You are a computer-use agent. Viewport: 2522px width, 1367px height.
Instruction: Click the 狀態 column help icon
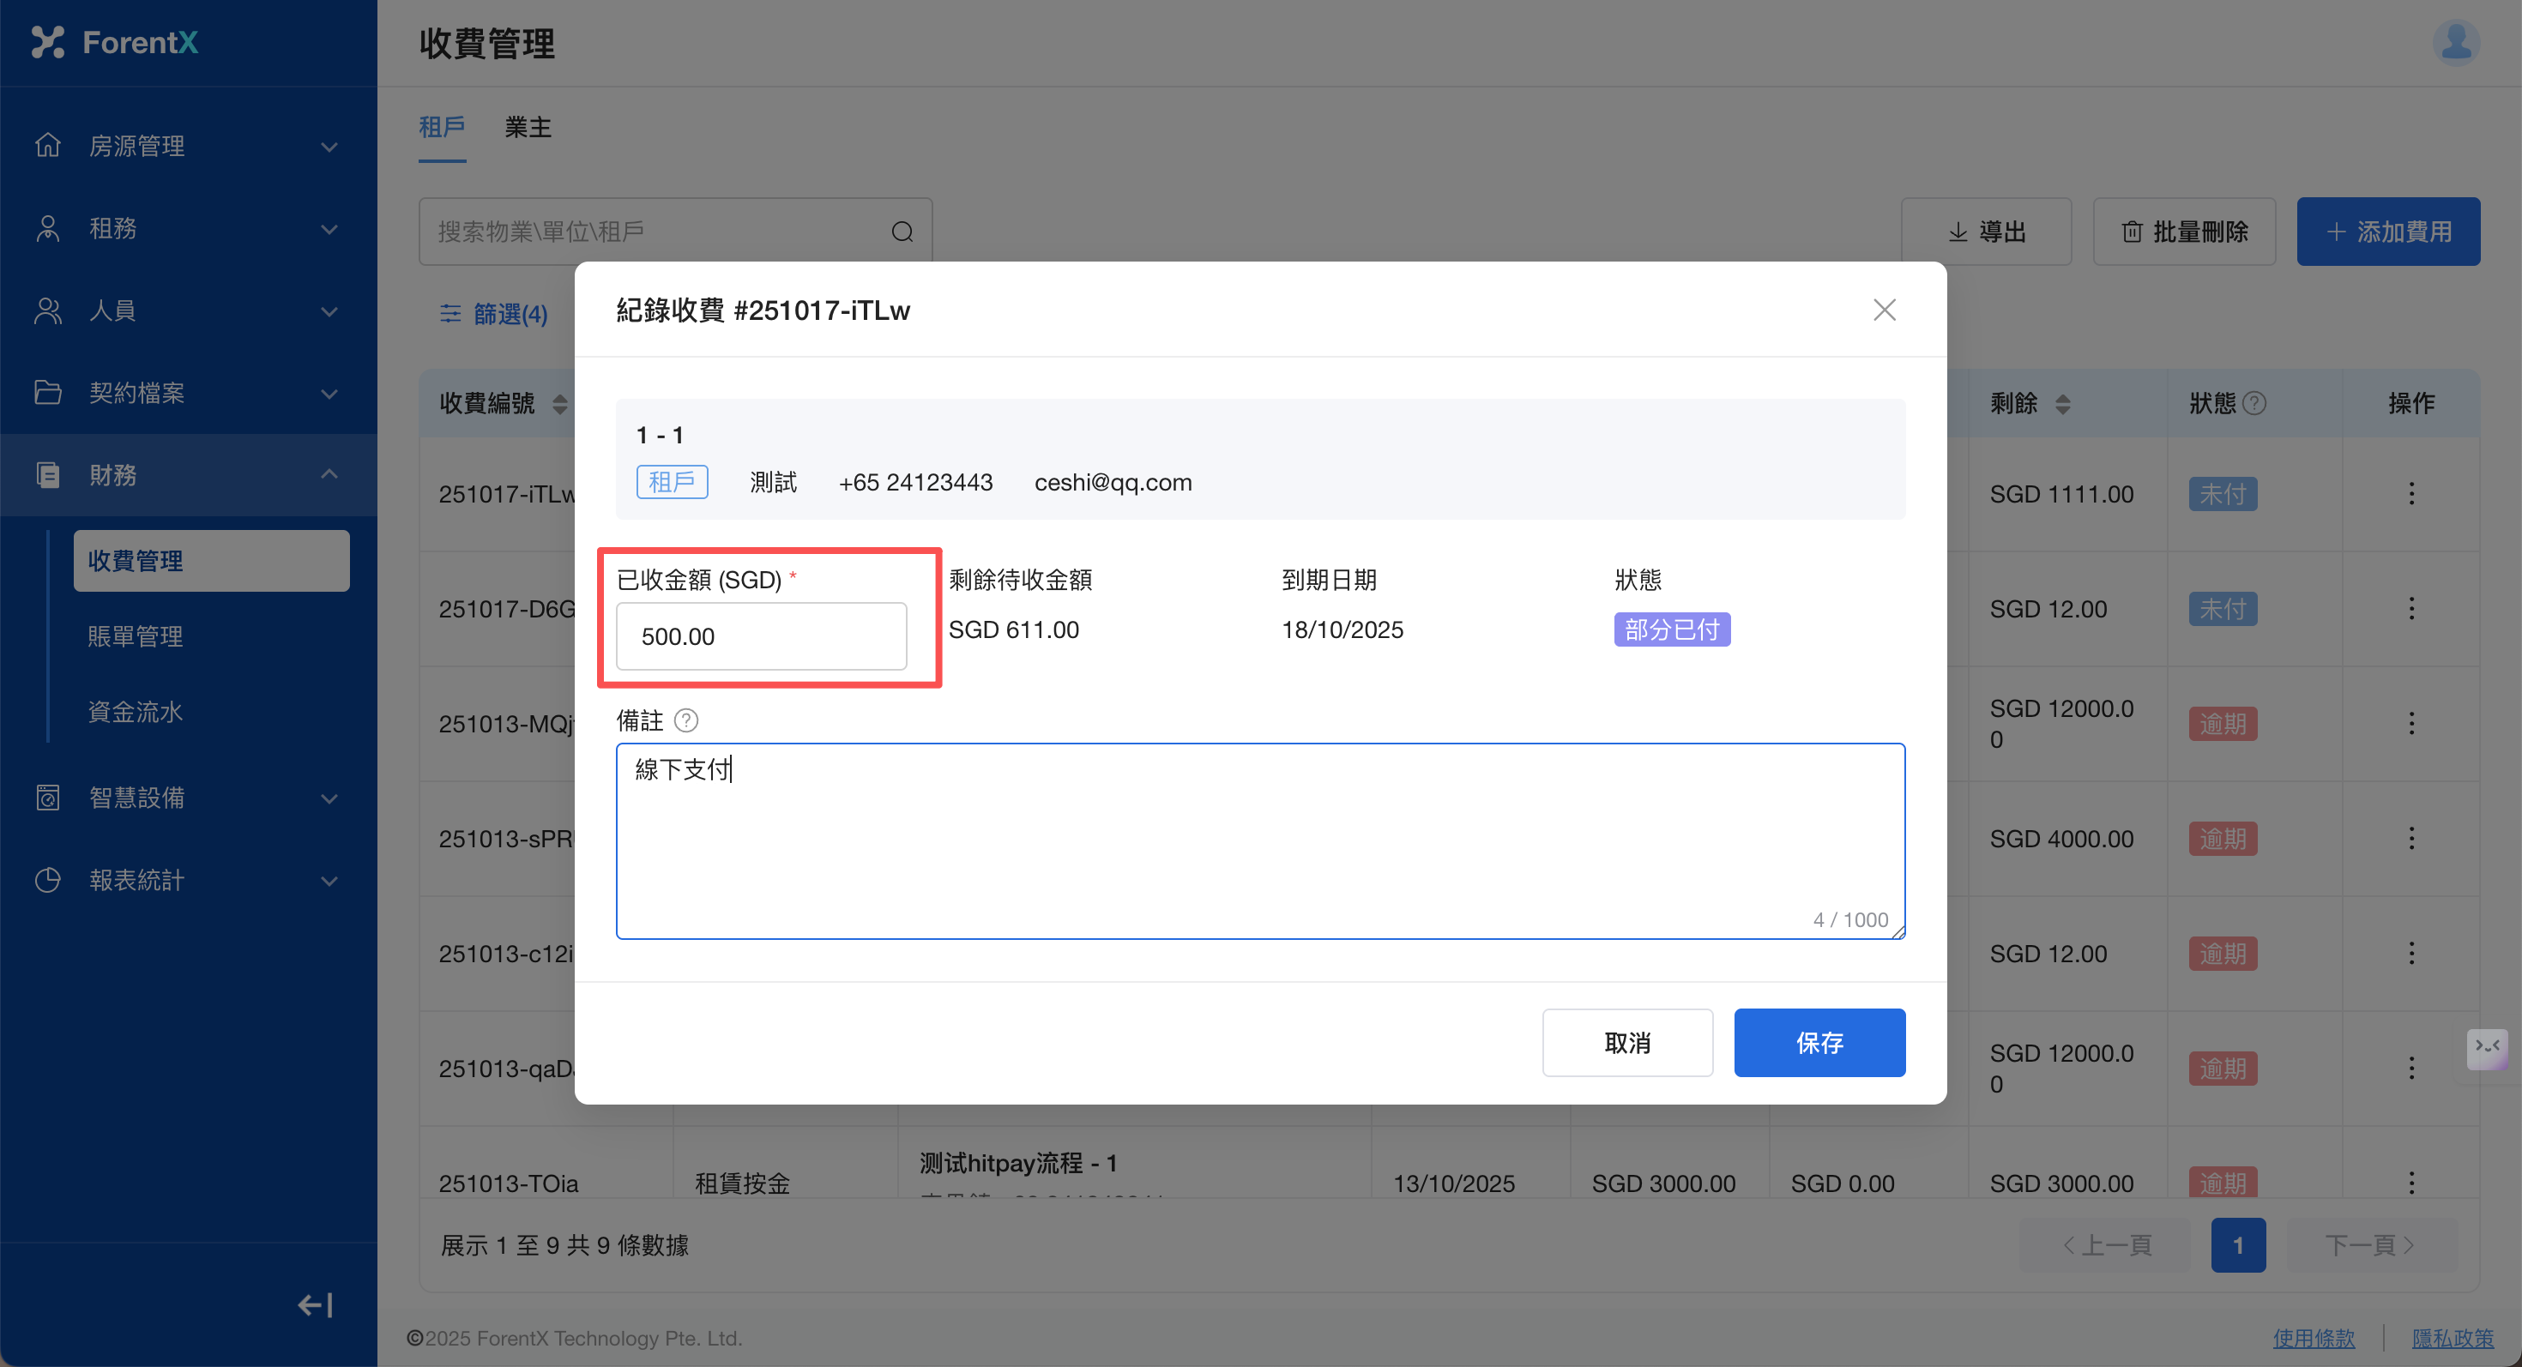2254,403
